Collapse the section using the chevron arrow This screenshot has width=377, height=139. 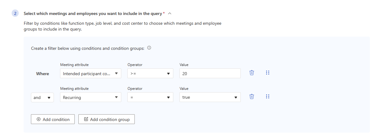tap(170, 13)
